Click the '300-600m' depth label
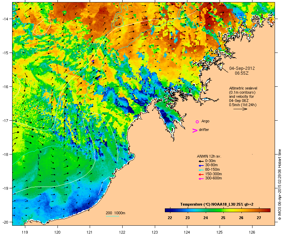284x235 pixels. [x=213, y=178]
